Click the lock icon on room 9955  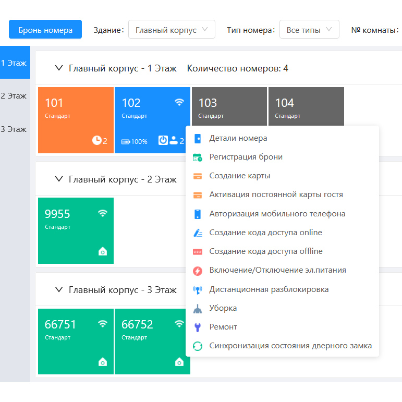103,252
